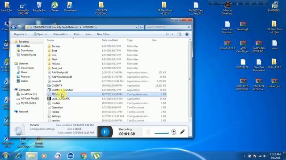The image size is (286, 160).
Task: Select the Flash folder
Action: tap(55, 59)
